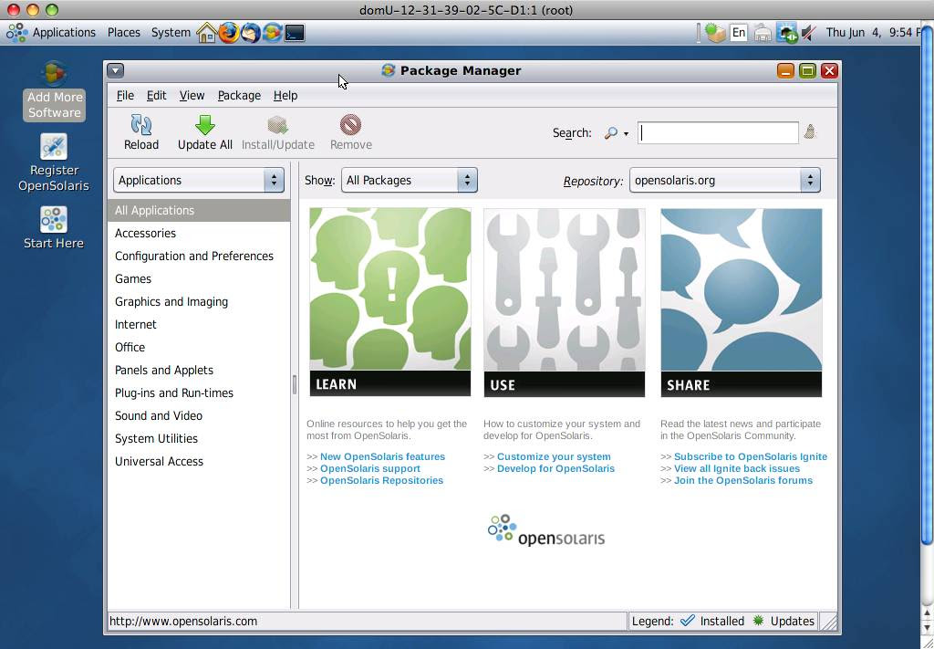The image size is (934, 649).
Task: Click the network connection tray icon
Action: click(763, 33)
